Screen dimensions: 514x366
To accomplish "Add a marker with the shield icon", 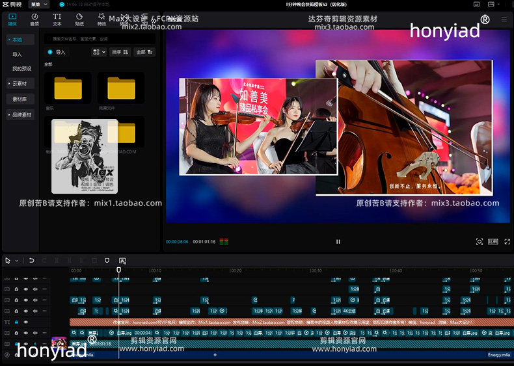I will (x=107, y=261).
